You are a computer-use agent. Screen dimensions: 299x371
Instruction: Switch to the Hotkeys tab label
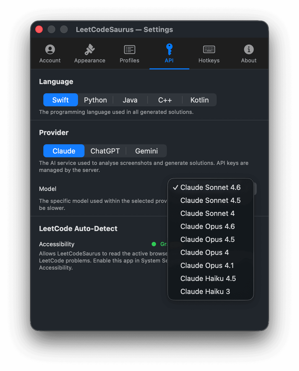tap(209, 60)
